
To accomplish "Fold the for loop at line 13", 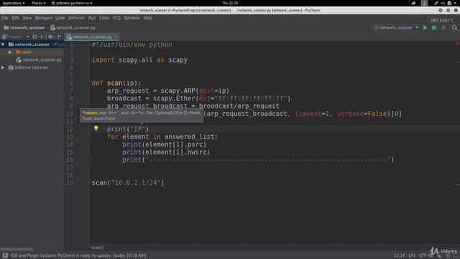I will coord(89,137).
